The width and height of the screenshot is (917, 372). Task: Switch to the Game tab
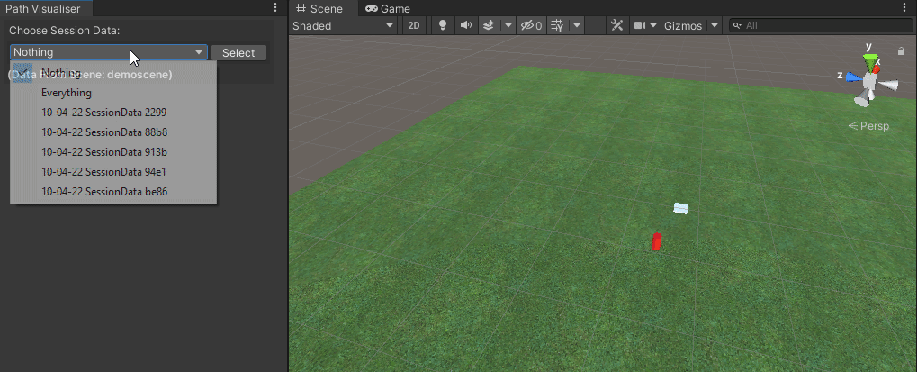pos(388,9)
